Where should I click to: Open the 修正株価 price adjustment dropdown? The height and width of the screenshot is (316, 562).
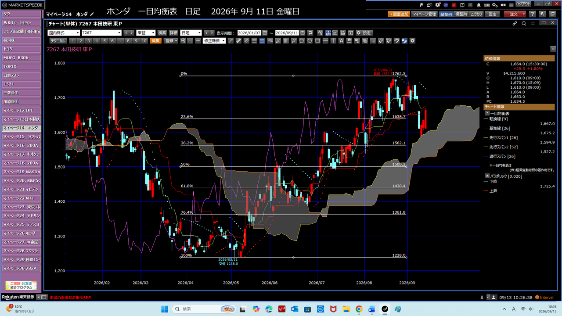pyautogui.click(x=214, y=41)
